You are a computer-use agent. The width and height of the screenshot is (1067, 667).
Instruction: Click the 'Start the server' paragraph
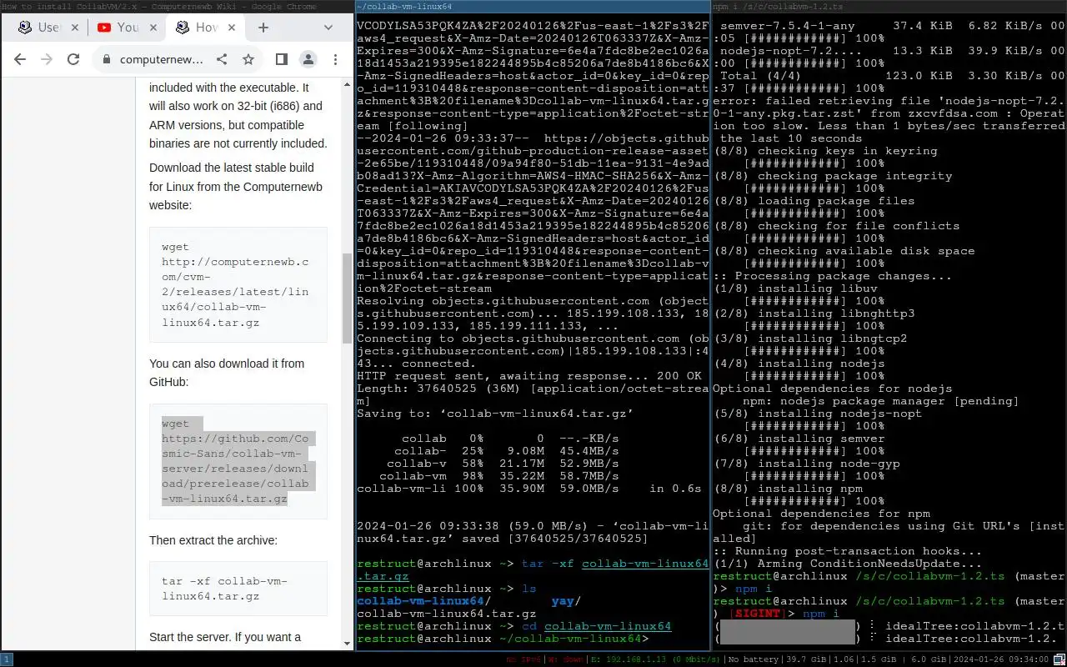(225, 637)
